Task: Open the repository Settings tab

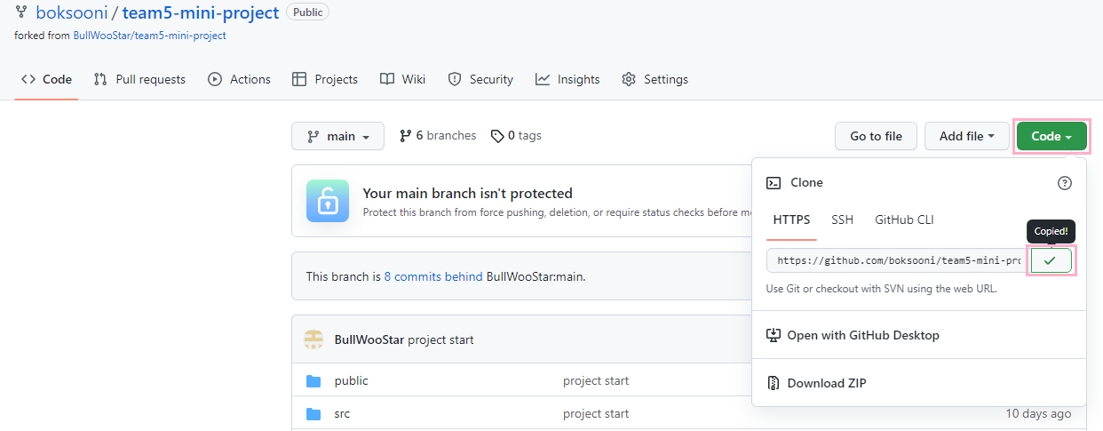Action: coord(655,79)
